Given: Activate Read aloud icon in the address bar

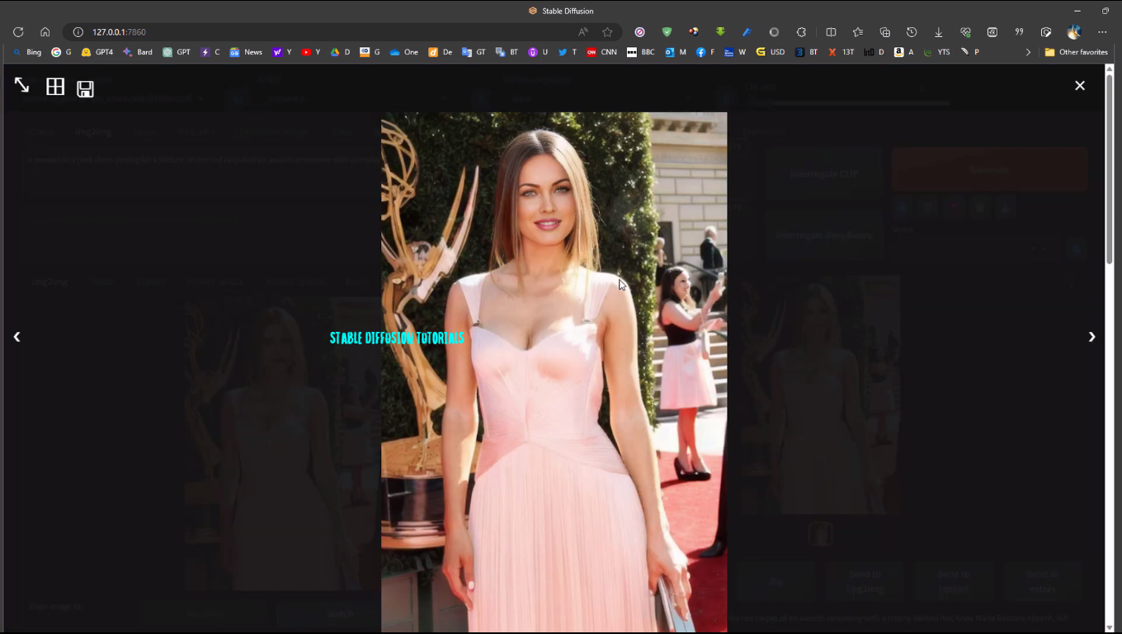Looking at the screenshot, I should tap(583, 32).
